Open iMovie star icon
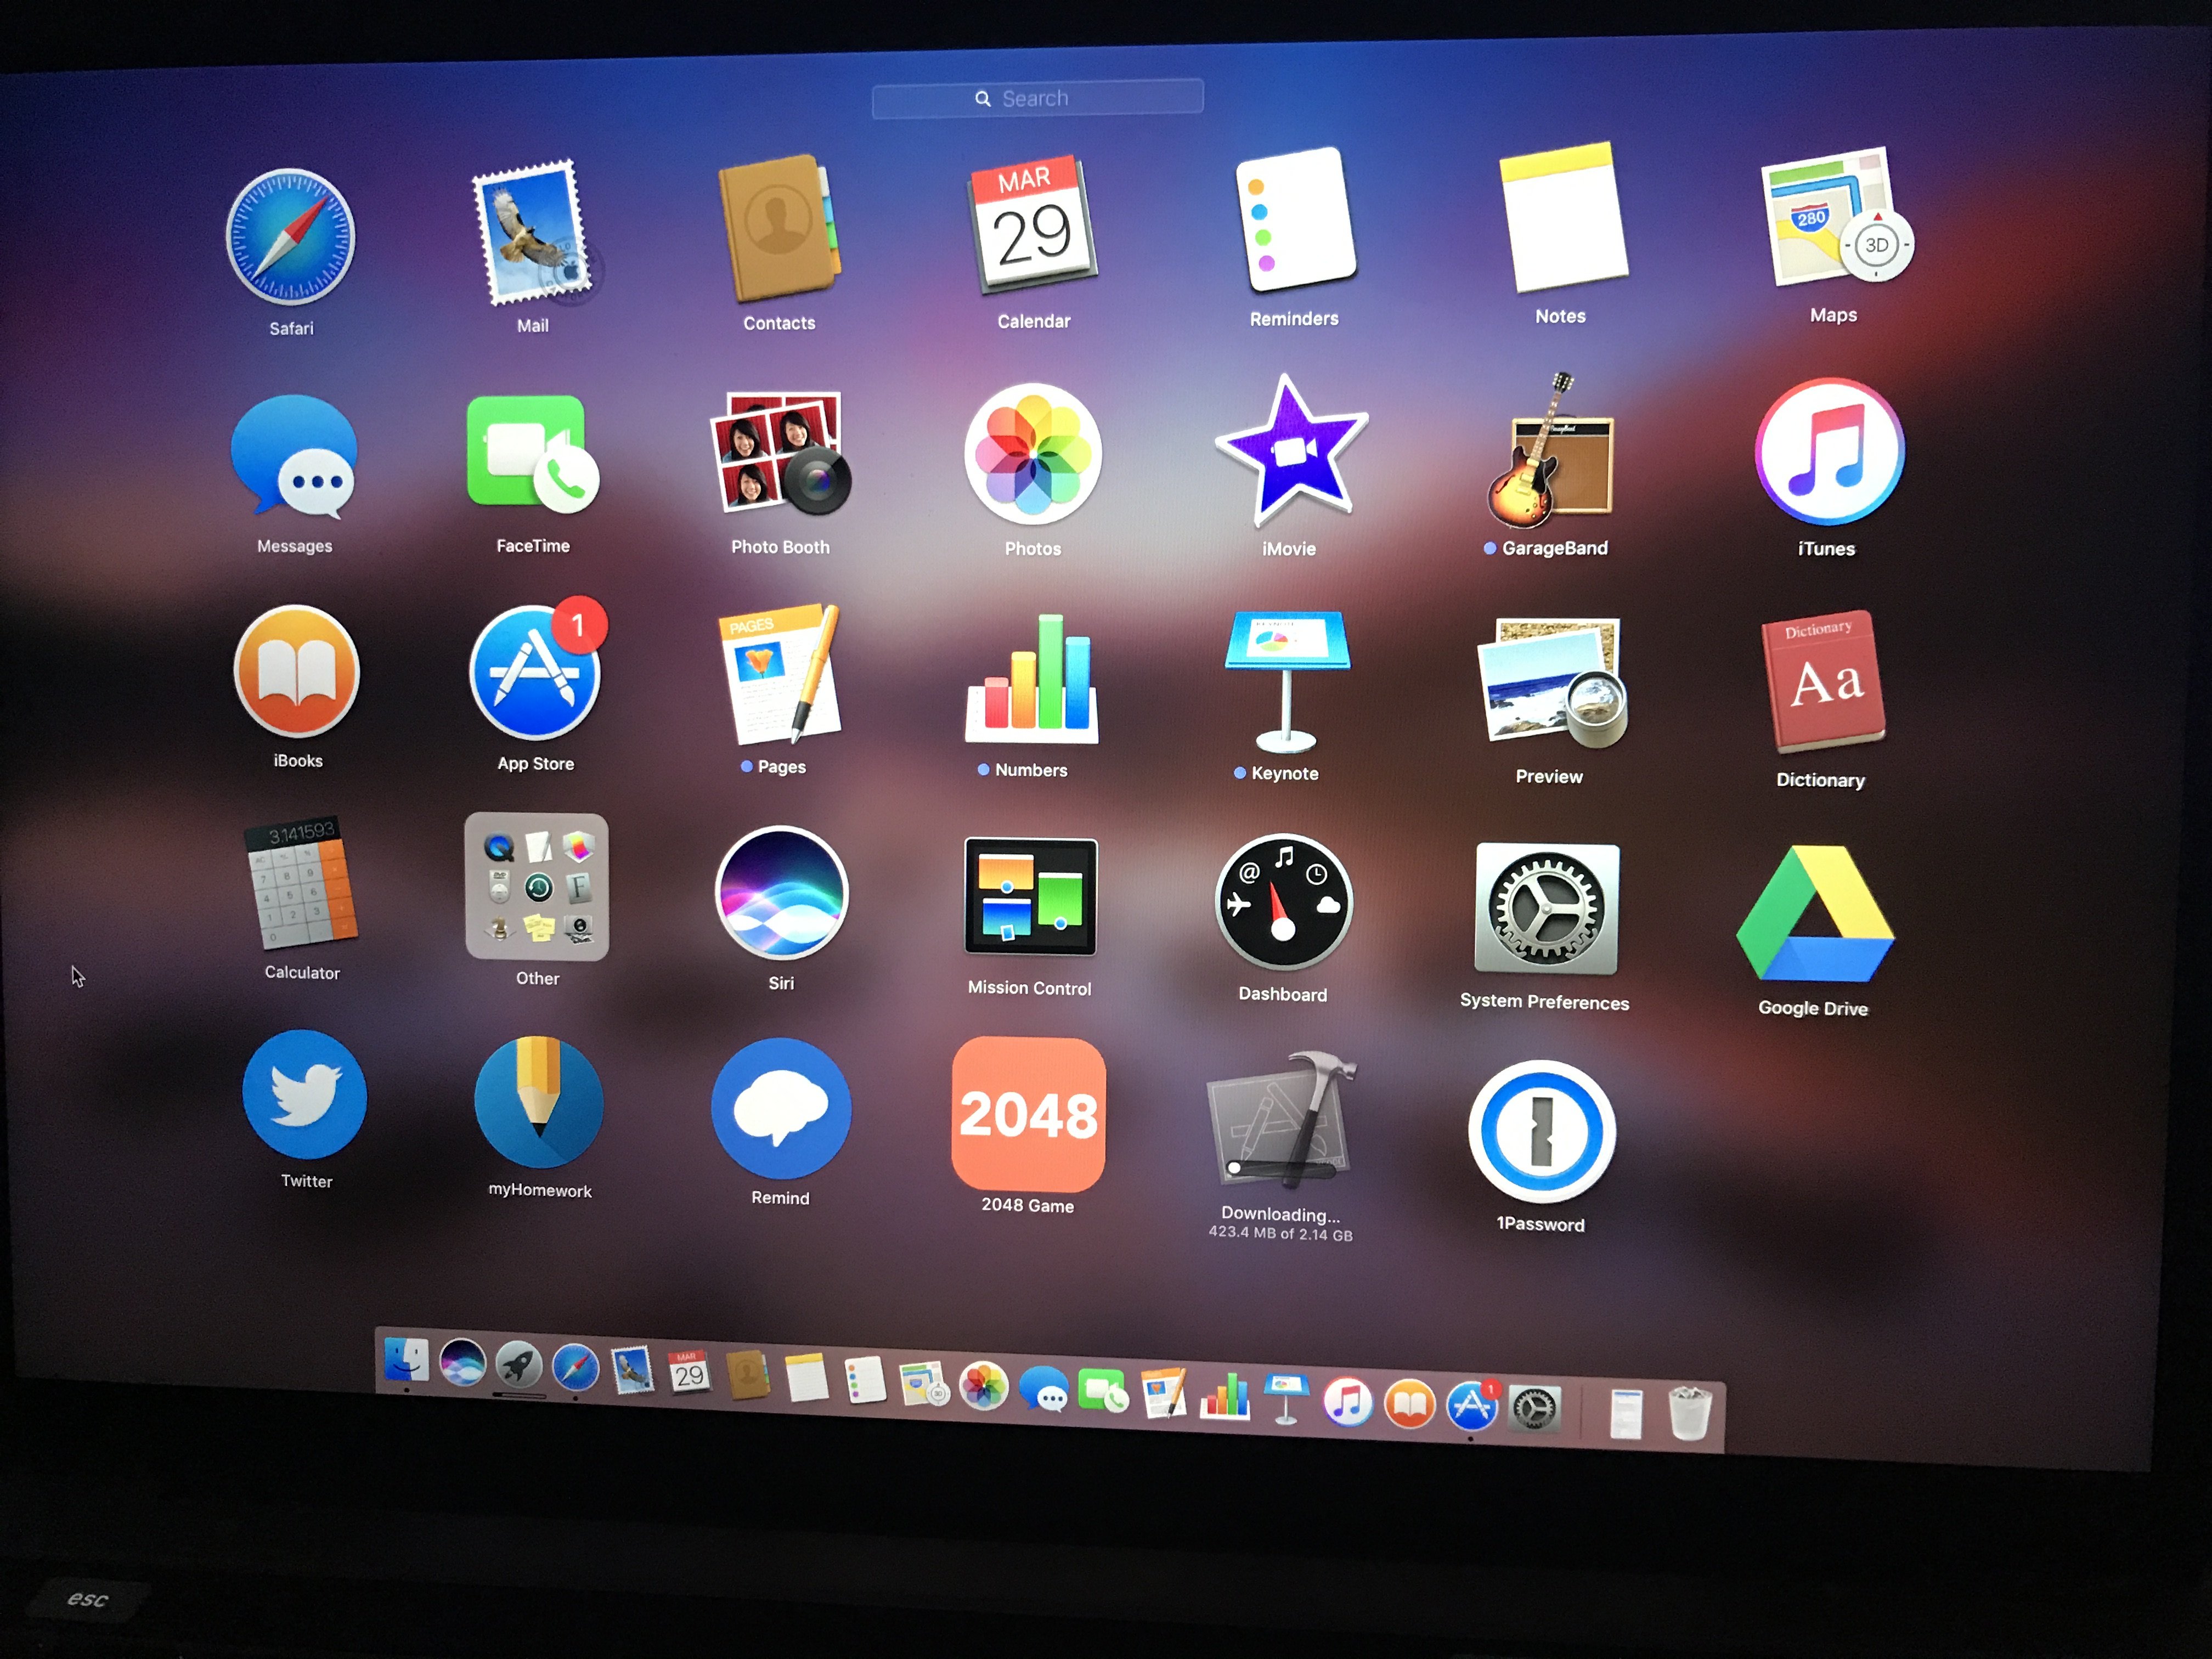Viewport: 2212px width, 1659px height. (x=1289, y=452)
